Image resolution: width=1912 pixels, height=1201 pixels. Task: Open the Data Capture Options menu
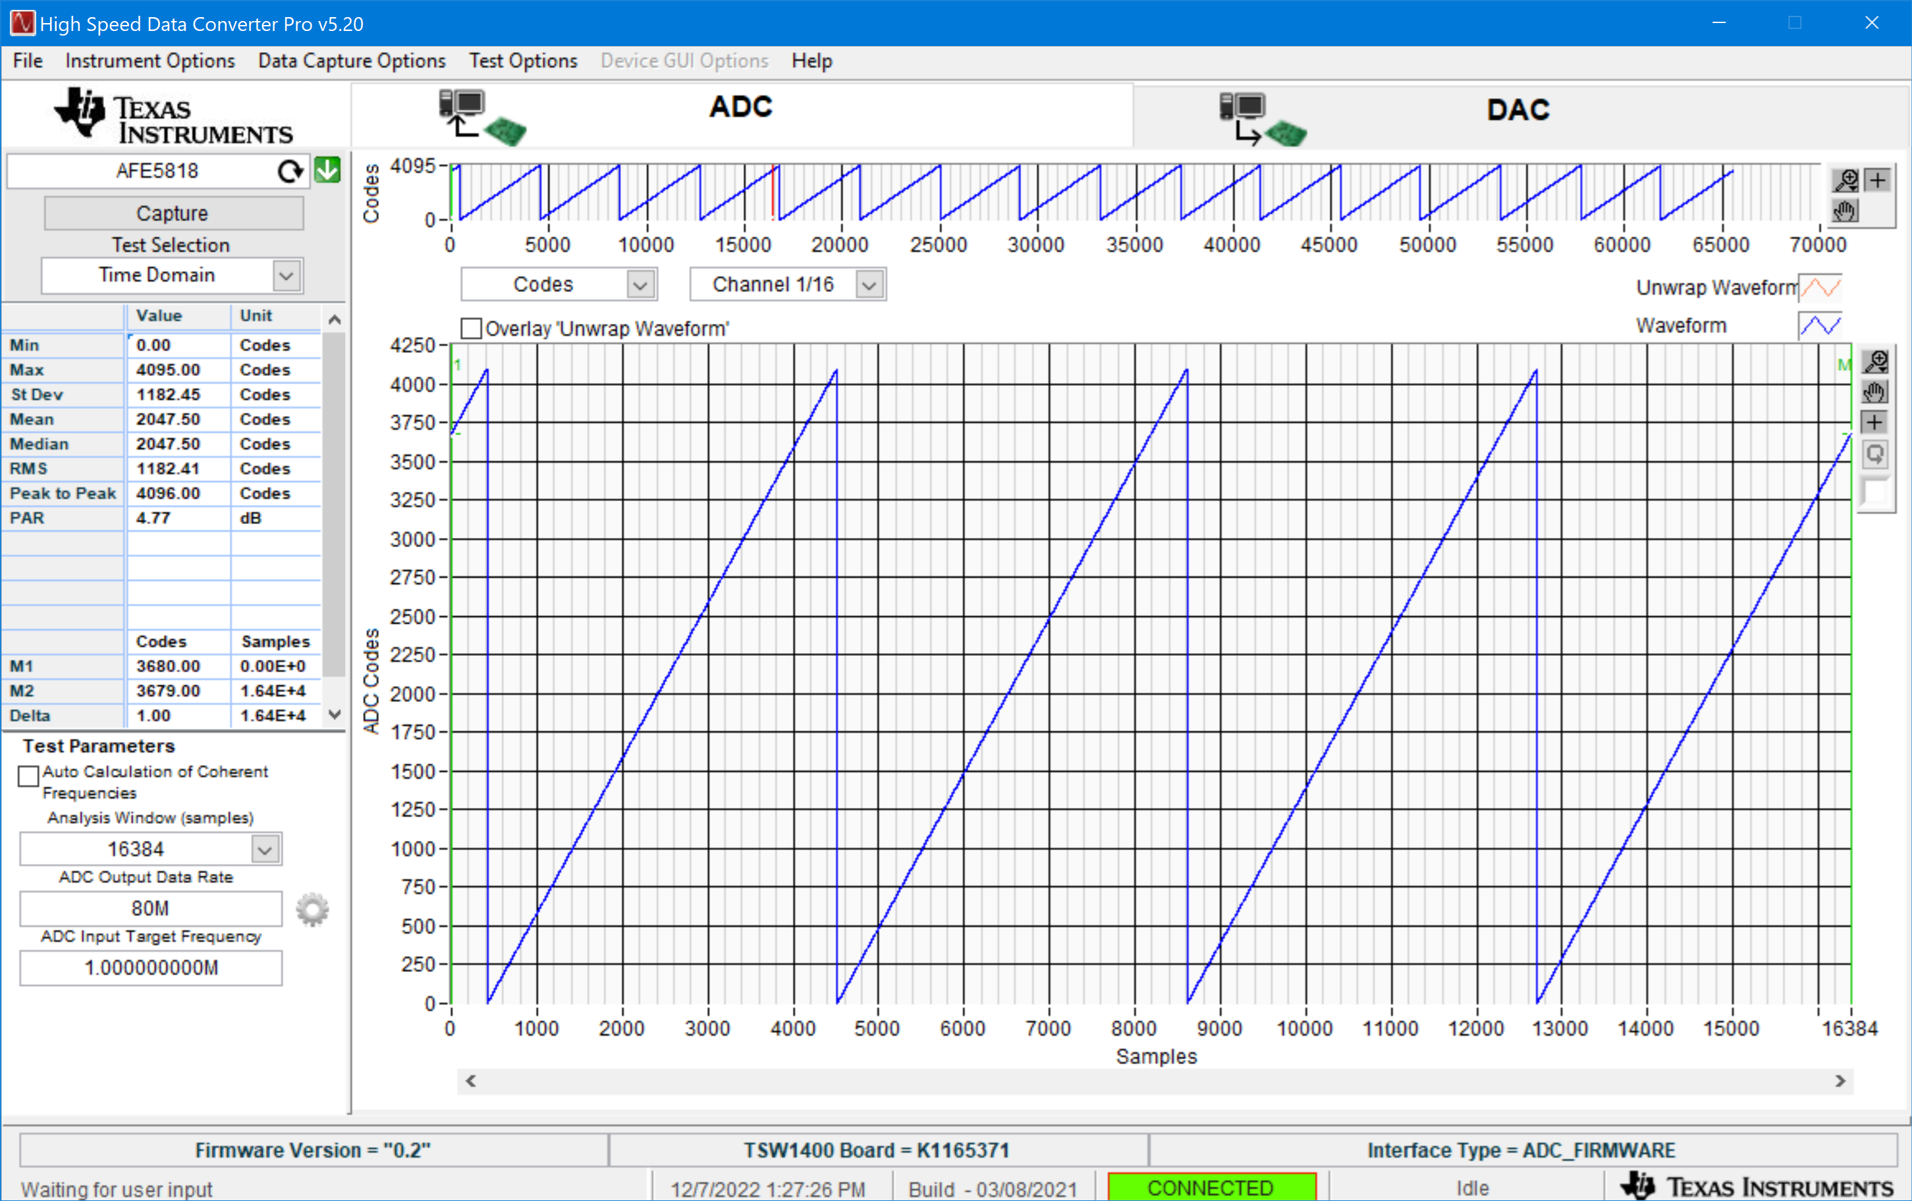[352, 61]
